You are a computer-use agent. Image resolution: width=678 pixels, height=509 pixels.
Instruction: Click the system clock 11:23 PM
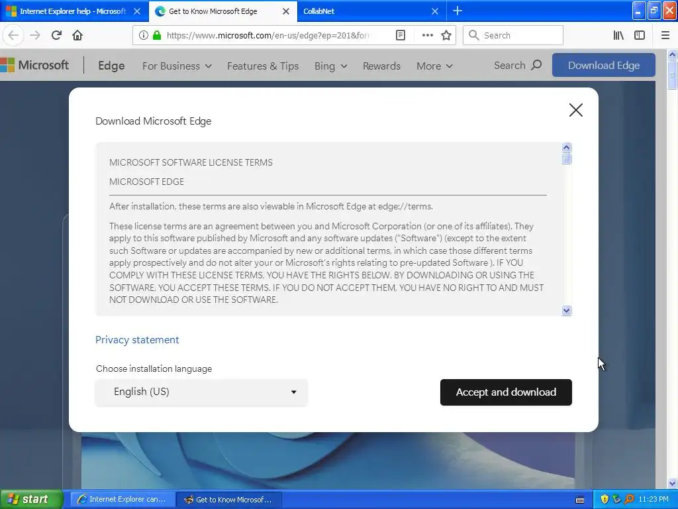[x=654, y=499]
